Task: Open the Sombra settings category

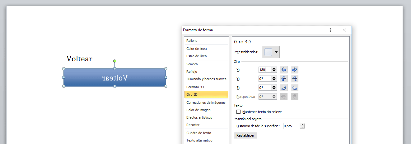Action: click(192, 64)
